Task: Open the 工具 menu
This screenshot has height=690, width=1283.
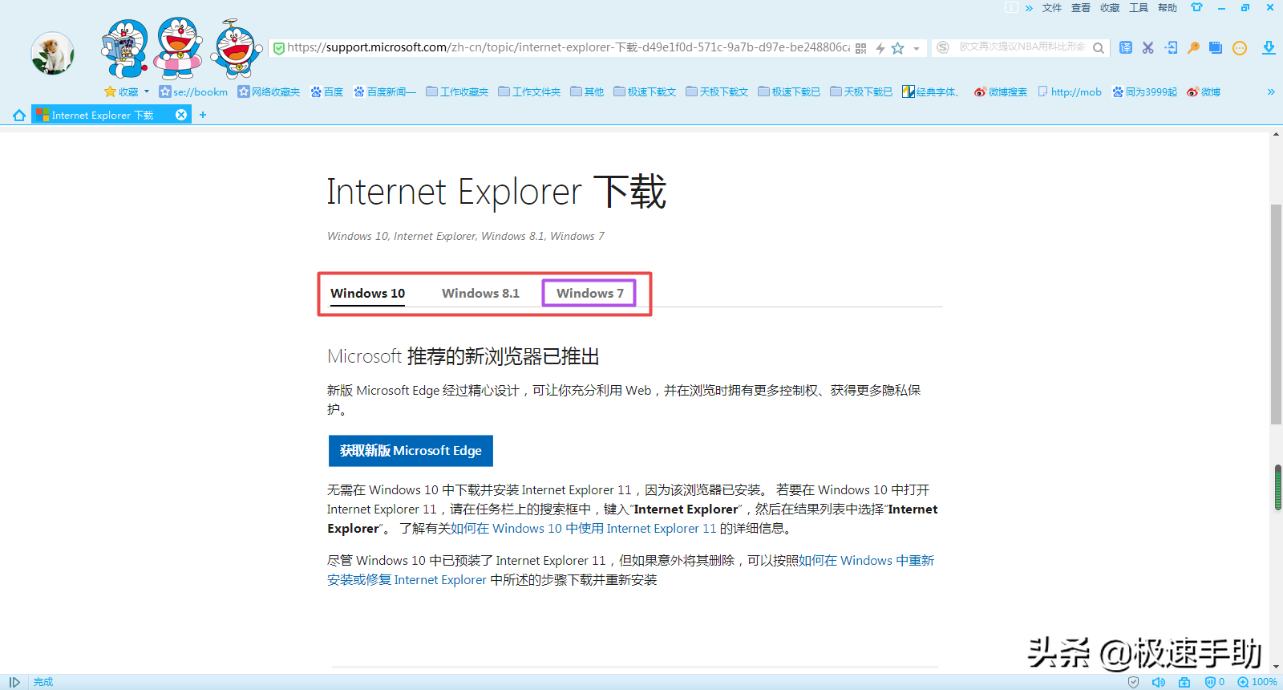Action: 1139,7
